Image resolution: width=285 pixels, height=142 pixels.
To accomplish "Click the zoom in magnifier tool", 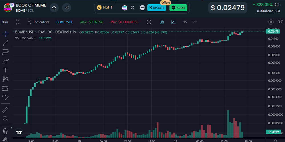I will coord(5,118).
